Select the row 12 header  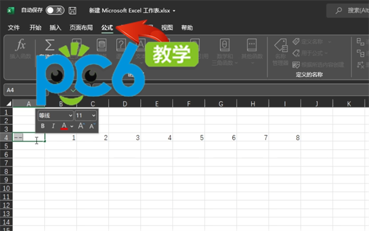[6, 205]
